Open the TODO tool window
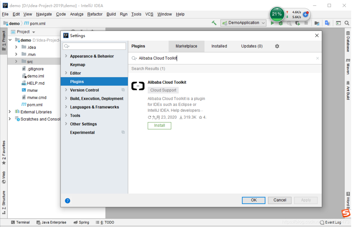This screenshot has width=352, height=227. (x=105, y=222)
